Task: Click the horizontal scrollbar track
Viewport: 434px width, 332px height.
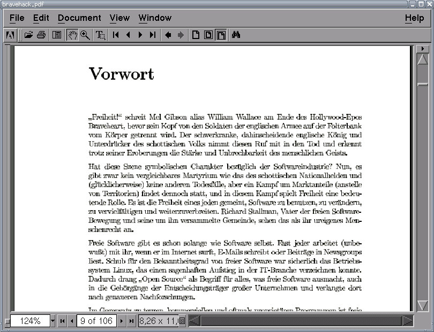Action: point(301,321)
